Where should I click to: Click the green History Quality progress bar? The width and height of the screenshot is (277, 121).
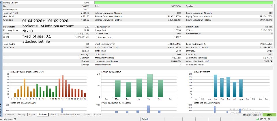184,3
